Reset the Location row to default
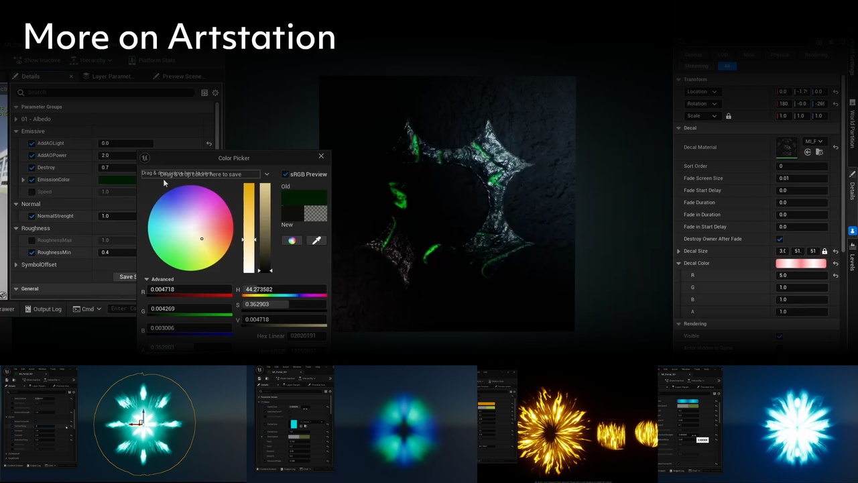Screen dimensions: 858x483 835,92
